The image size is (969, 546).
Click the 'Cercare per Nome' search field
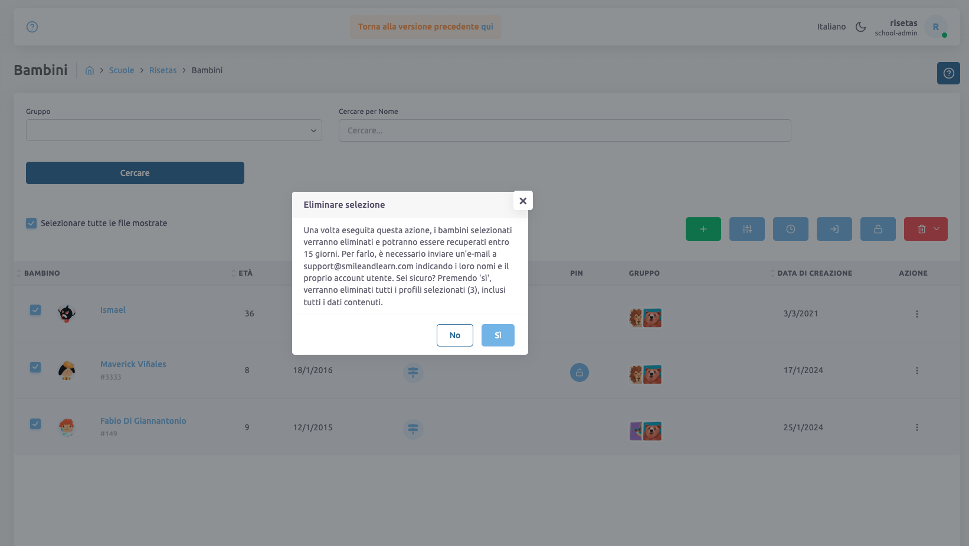(x=564, y=130)
